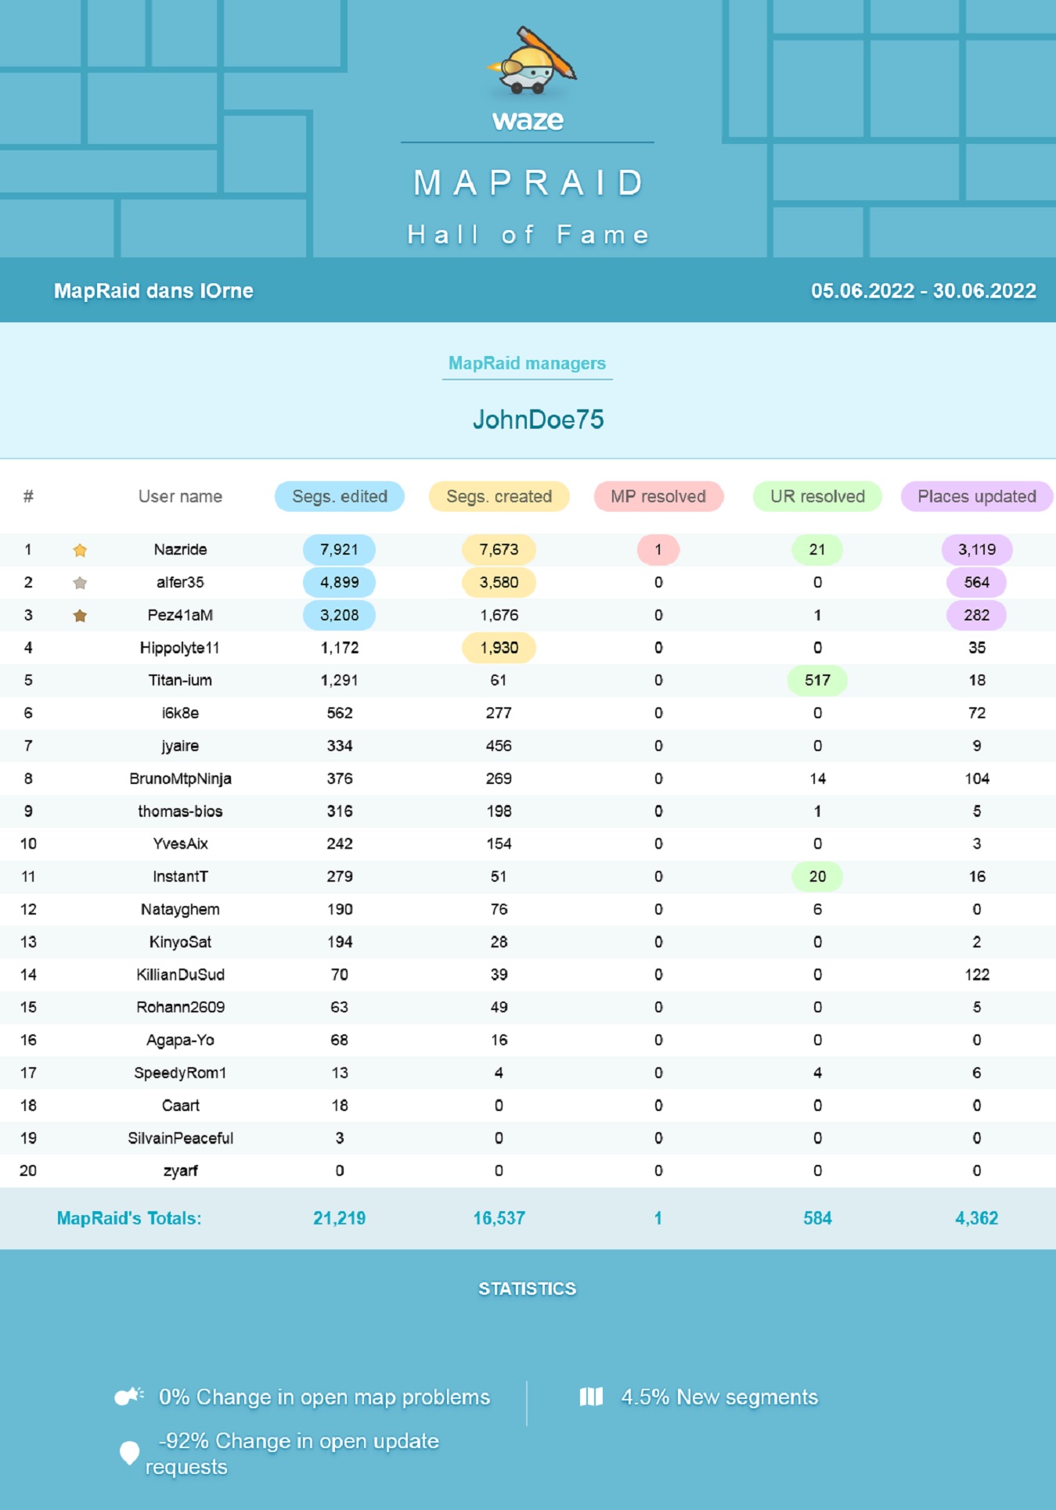This screenshot has height=1510, width=1056.
Task: Click the -92% open update requests statistic
Action: tap(292, 1453)
